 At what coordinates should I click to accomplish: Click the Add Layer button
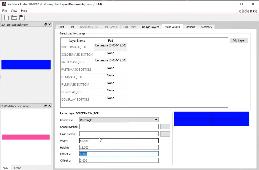(x=239, y=40)
